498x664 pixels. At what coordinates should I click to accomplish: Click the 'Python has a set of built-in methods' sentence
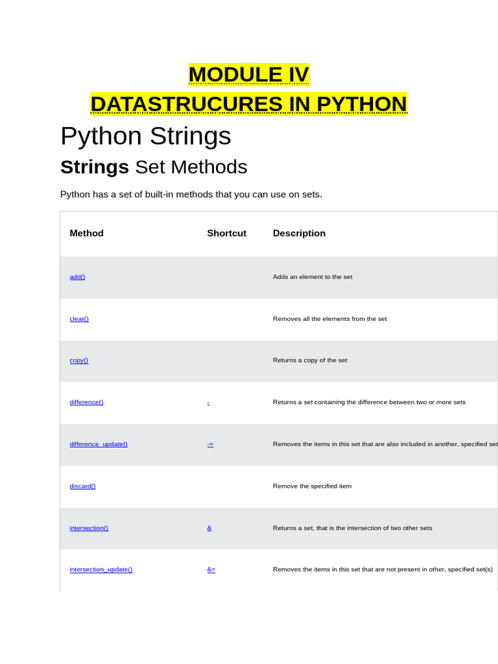191,195
